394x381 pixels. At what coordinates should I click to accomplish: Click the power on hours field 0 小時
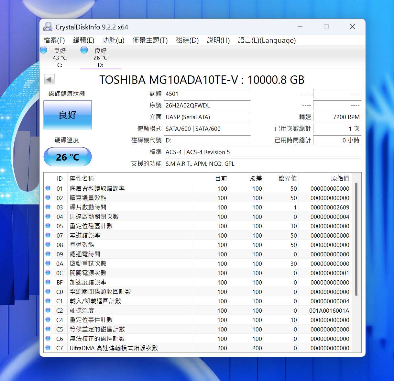[x=337, y=140]
